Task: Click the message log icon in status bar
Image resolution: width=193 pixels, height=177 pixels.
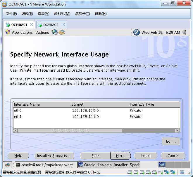Action: click(x=182, y=172)
